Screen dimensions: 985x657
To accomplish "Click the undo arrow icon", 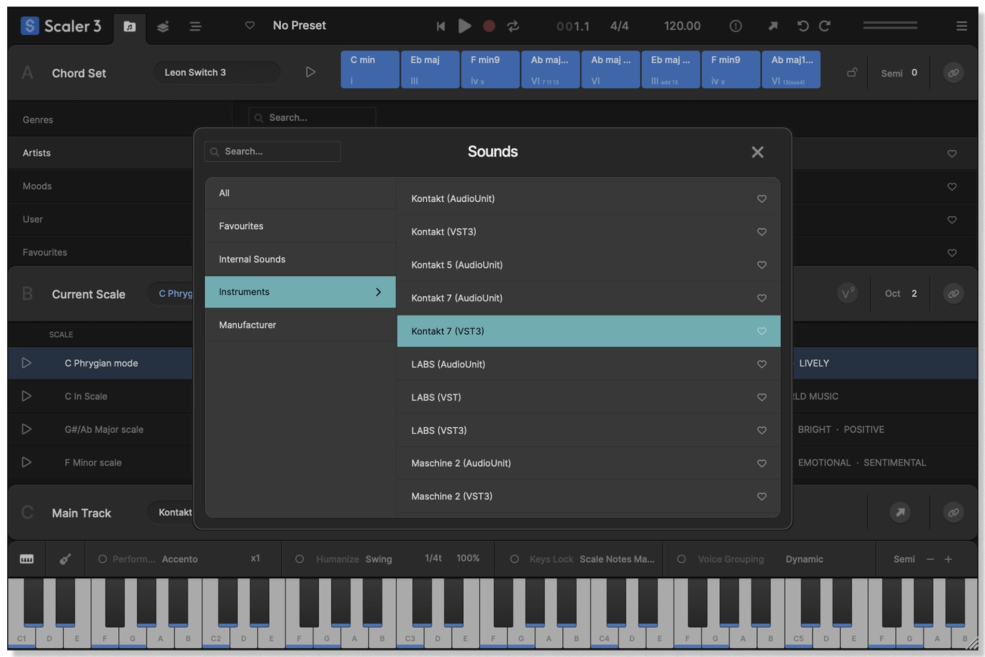I will (x=803, y=26).
